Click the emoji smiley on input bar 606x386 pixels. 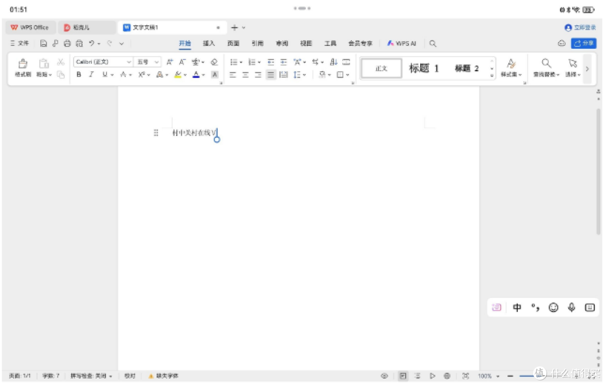pos(553,308)
